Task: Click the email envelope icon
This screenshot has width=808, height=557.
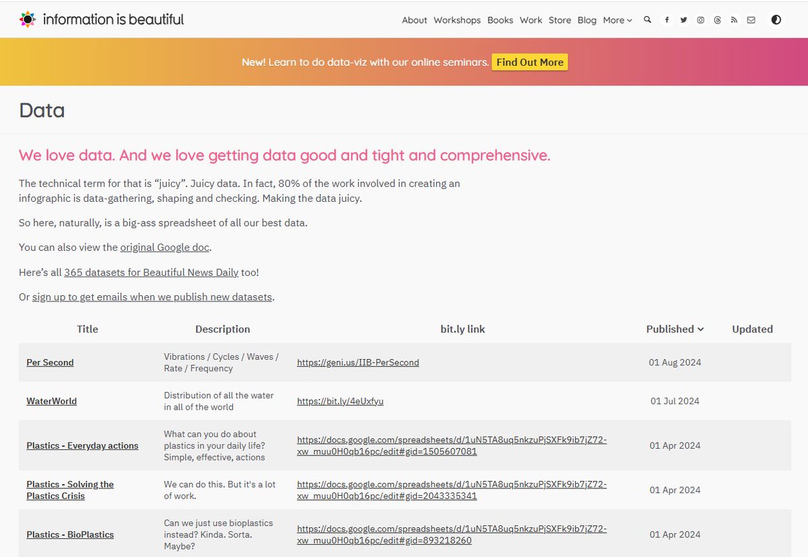Action: [751, 20]
